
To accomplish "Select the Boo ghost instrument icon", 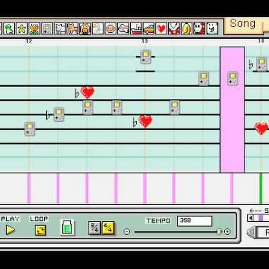I will point(212,28).
